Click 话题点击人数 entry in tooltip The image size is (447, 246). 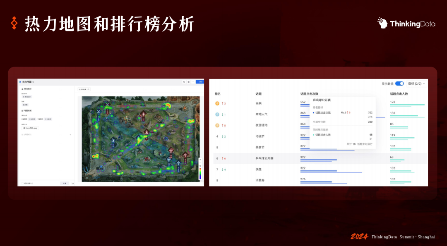click(323, 135)
